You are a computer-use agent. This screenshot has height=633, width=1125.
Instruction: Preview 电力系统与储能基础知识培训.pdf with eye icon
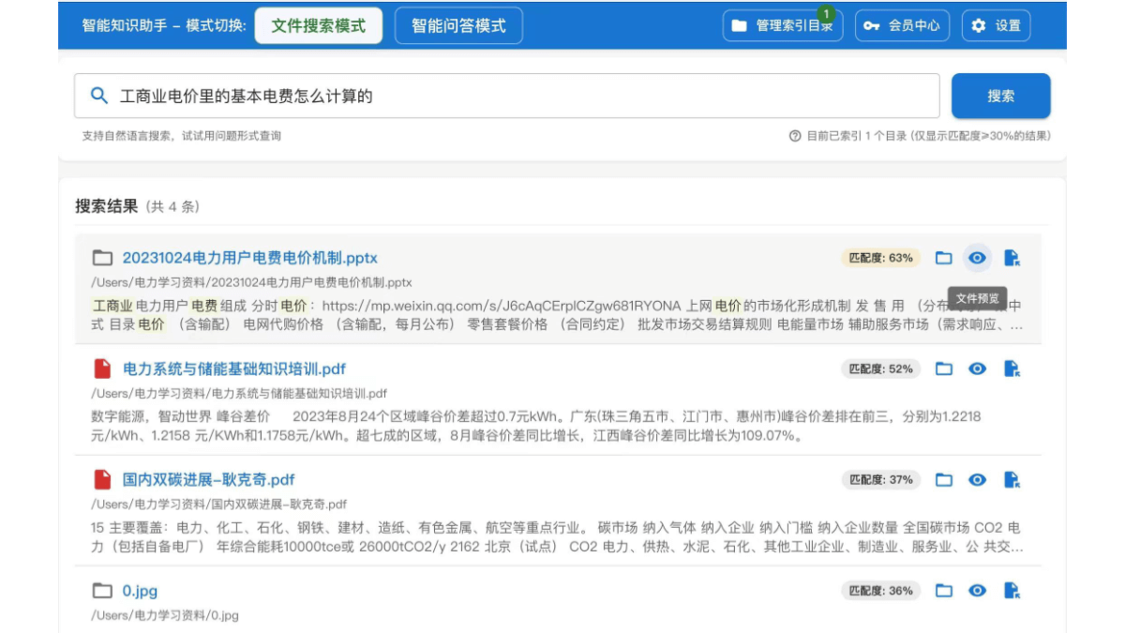click(x=978, y=369)
